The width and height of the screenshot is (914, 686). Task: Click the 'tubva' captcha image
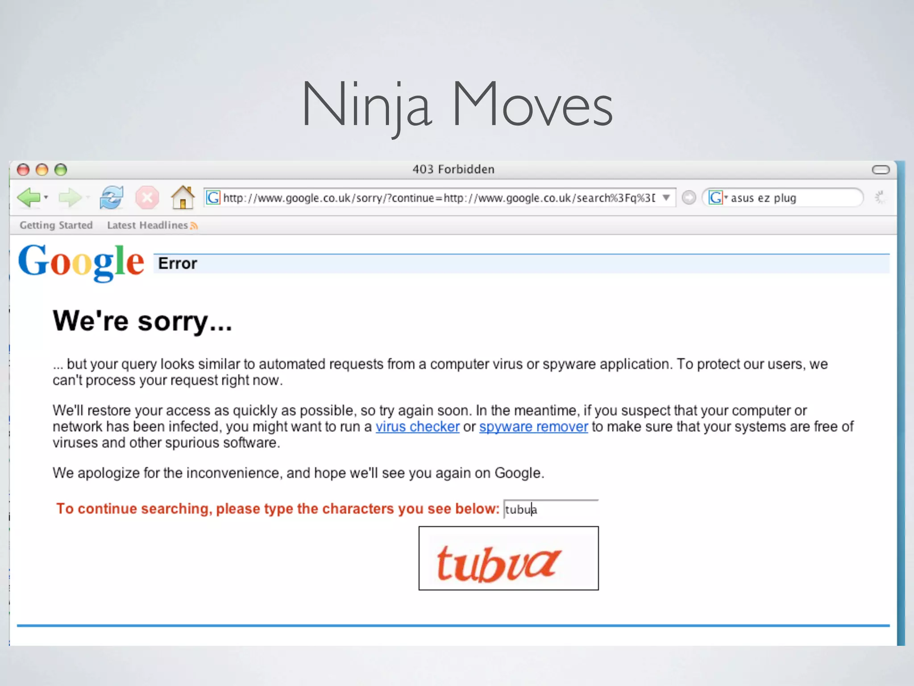(x=508, y=558)
